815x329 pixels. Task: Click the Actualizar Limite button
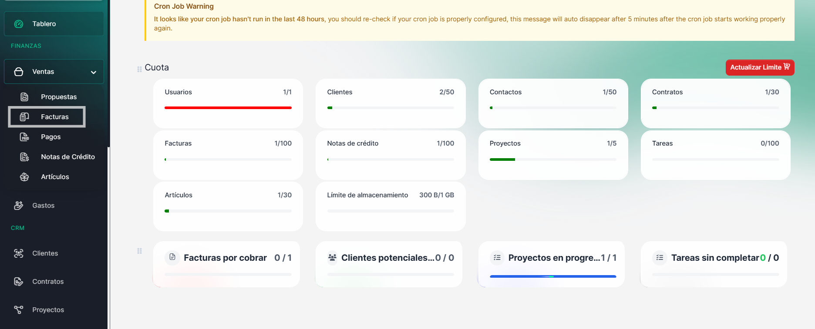point(760,67)
